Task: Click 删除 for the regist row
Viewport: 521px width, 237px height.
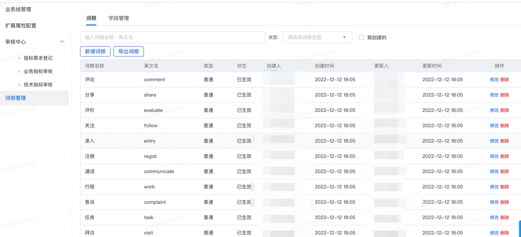Action: coord(505,157)
